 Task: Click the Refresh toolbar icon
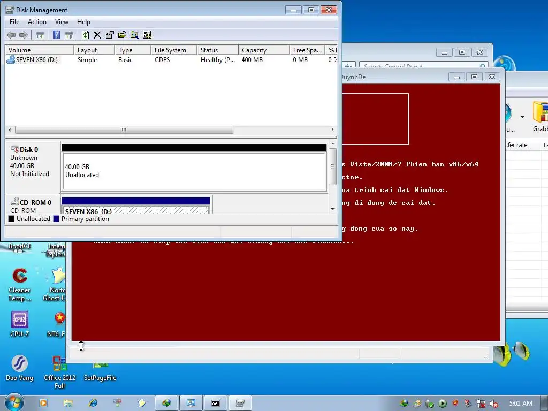click(85, 35)
